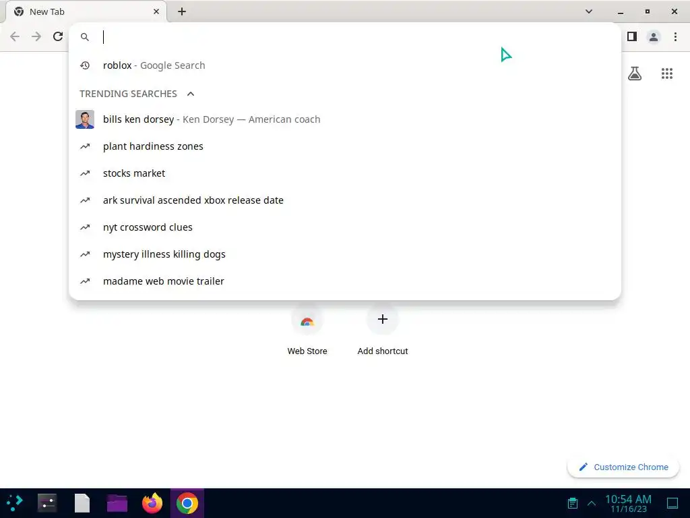Click the show desktop icon in the taskbar
This screenshot has width=690, height=518.
[672, 503]
